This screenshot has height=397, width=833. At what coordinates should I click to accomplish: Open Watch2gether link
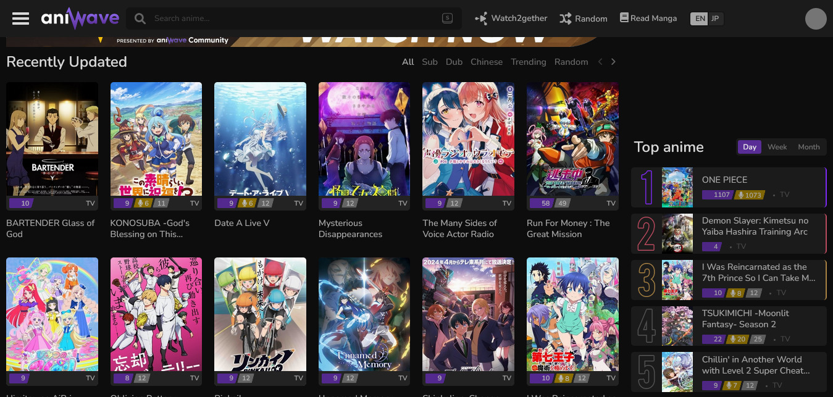point(511,19)
